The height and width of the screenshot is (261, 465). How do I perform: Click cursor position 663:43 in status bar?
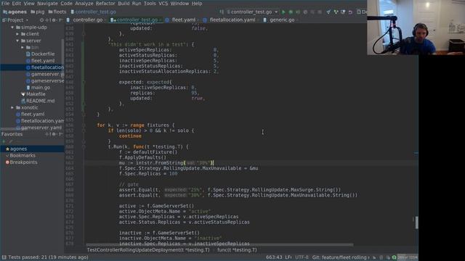click(x=274, y=257)
